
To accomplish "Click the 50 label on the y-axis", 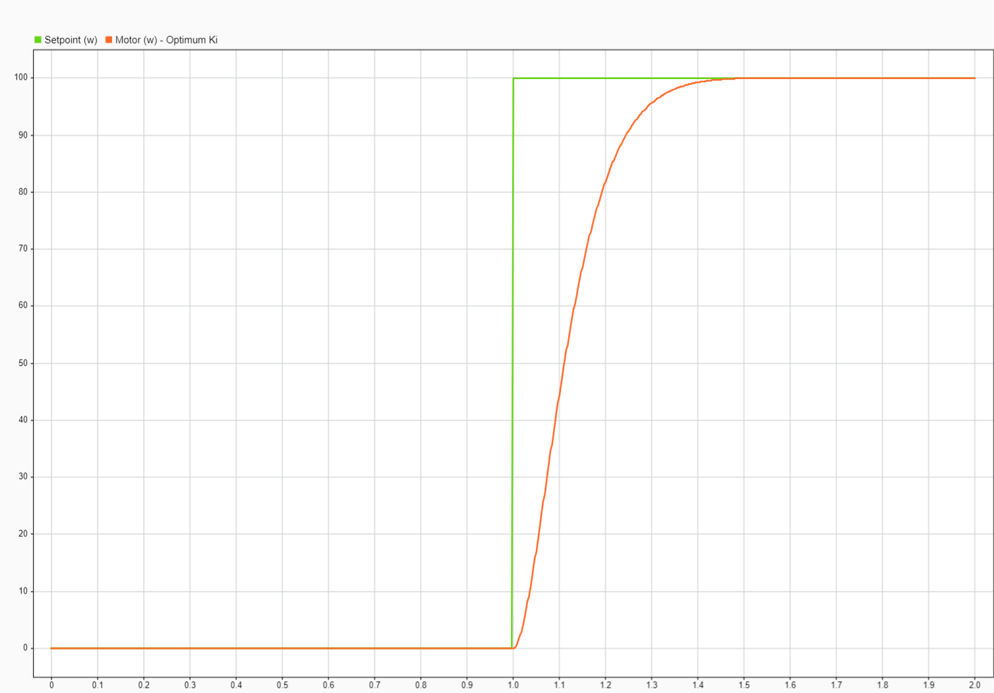I will pos(23,363).
